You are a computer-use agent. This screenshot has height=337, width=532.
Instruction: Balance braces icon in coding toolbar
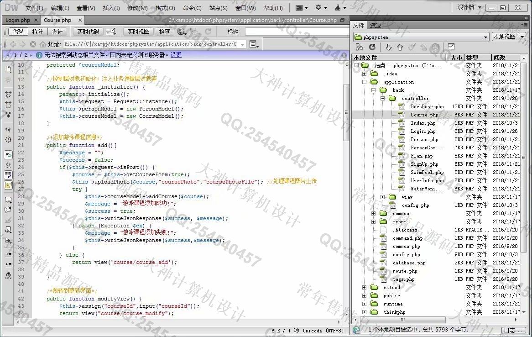tap(8, 140)
